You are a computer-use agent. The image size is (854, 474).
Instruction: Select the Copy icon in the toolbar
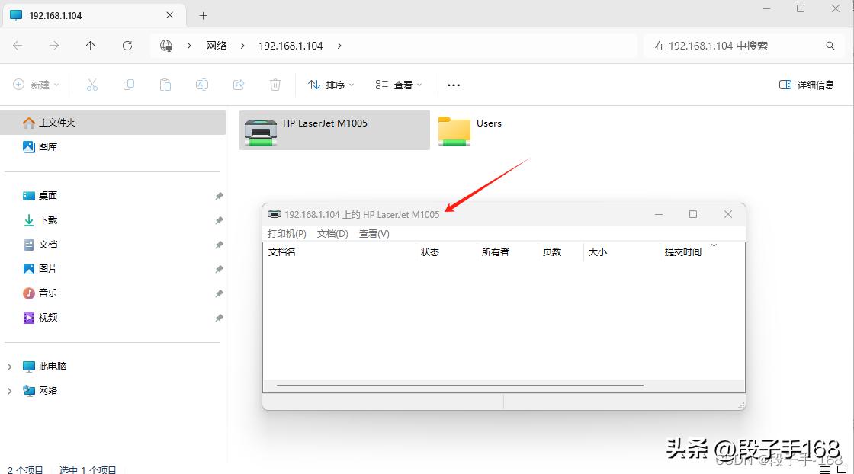[128, 85]
